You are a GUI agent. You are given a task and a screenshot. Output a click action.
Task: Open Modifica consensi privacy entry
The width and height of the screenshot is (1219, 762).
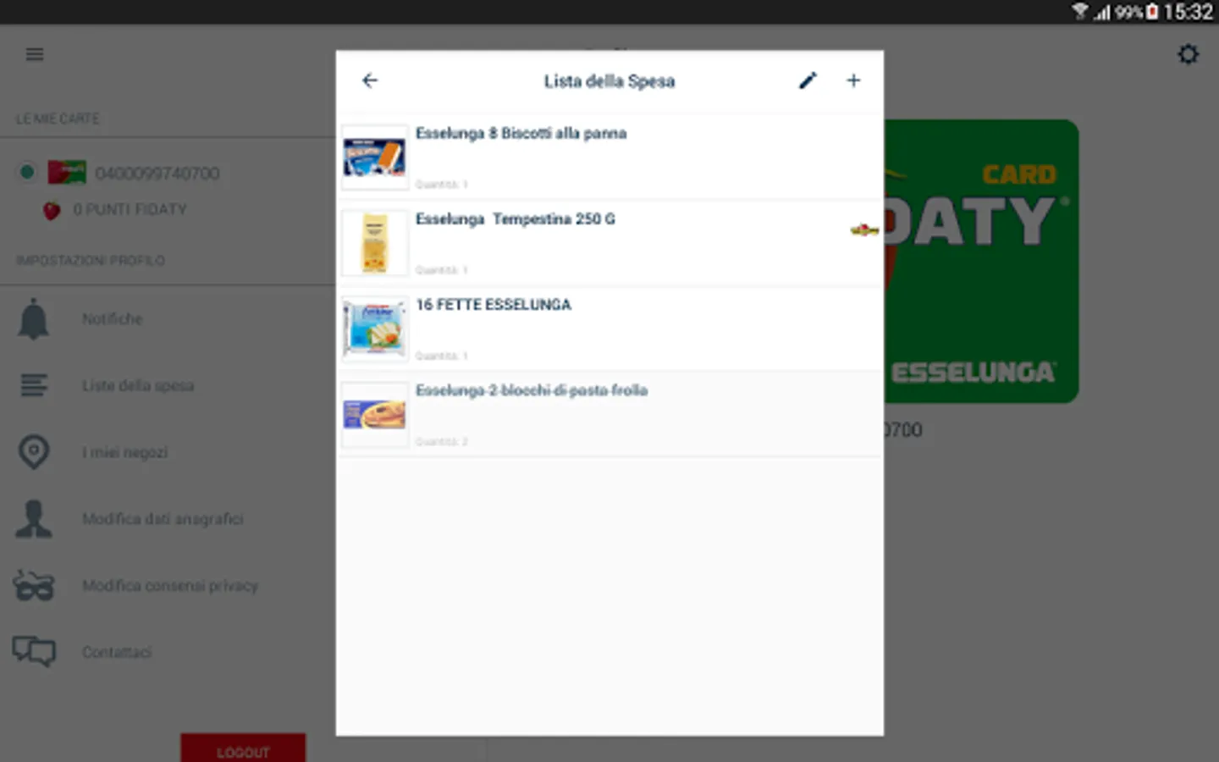[x=168, y=586]
